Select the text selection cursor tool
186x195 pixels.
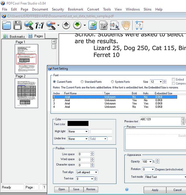[x=115, y=25]
